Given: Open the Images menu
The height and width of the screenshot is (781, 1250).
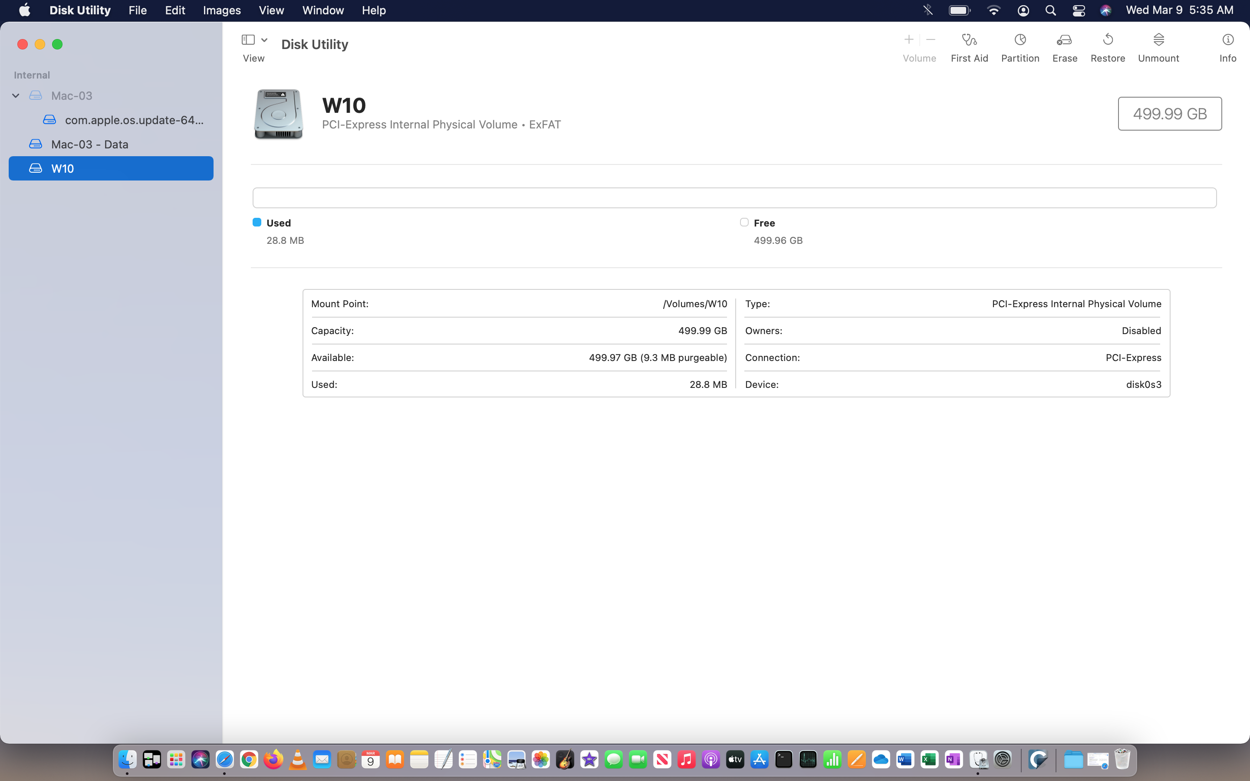Looking at the screenshot, I should tap(222, 10).
